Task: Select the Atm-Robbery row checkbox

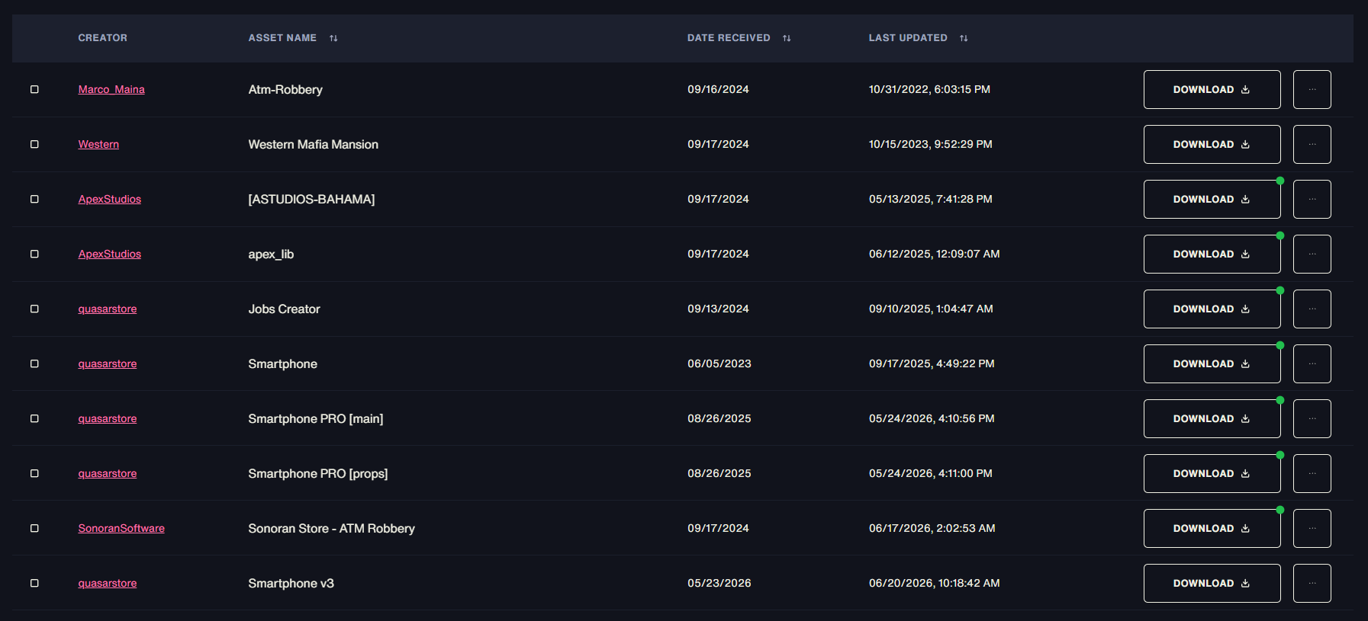Action: click(x=34, y=89)
